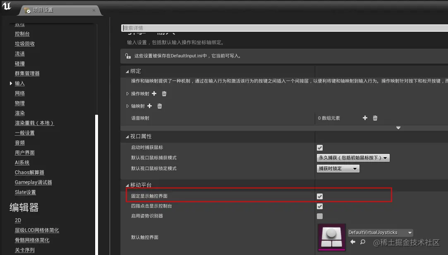
Task: Open 网络 settings category
Action: click(20, 93)
